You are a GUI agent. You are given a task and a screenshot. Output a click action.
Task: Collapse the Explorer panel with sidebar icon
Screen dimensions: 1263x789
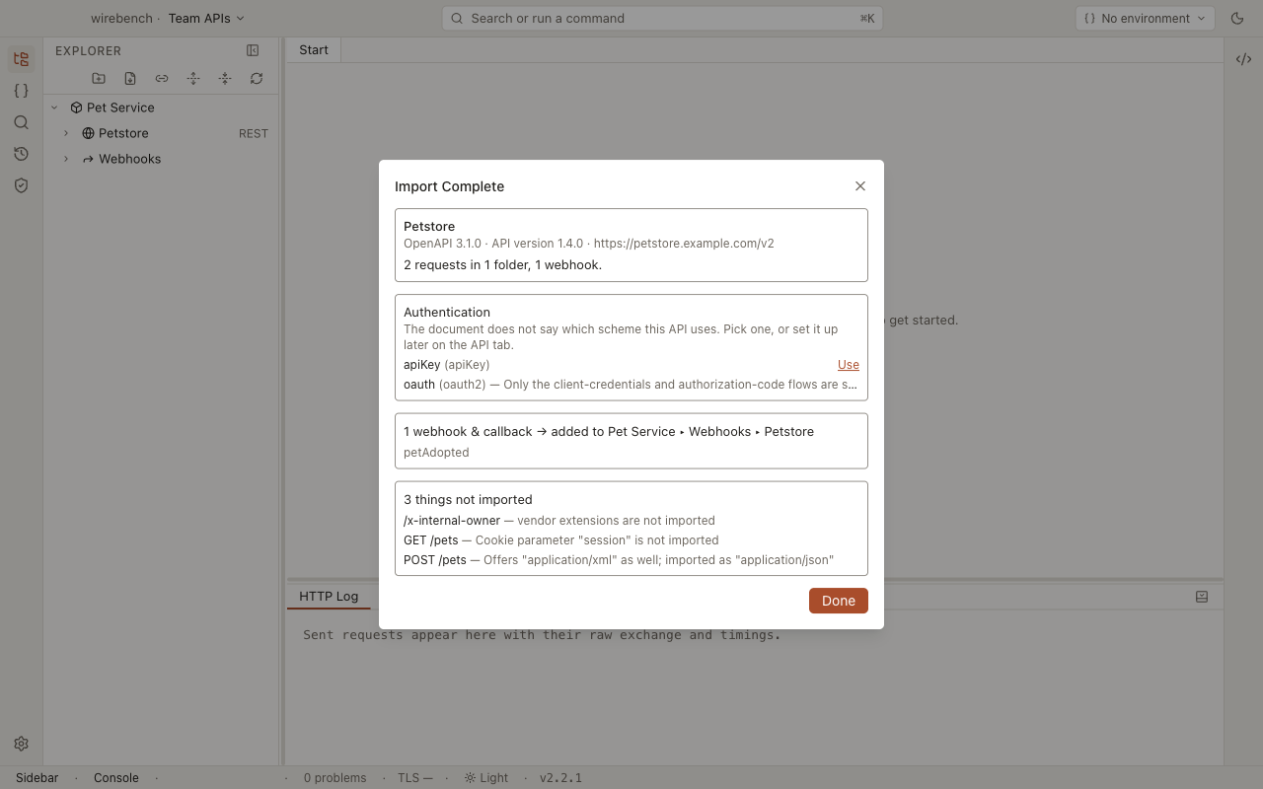pos(253,50)
